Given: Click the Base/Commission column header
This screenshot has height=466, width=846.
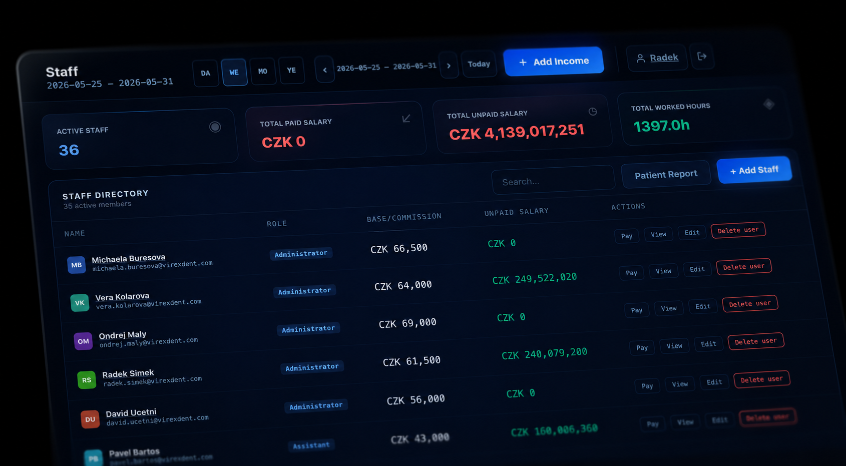Looking at the screenshot, I should [404, 218].
